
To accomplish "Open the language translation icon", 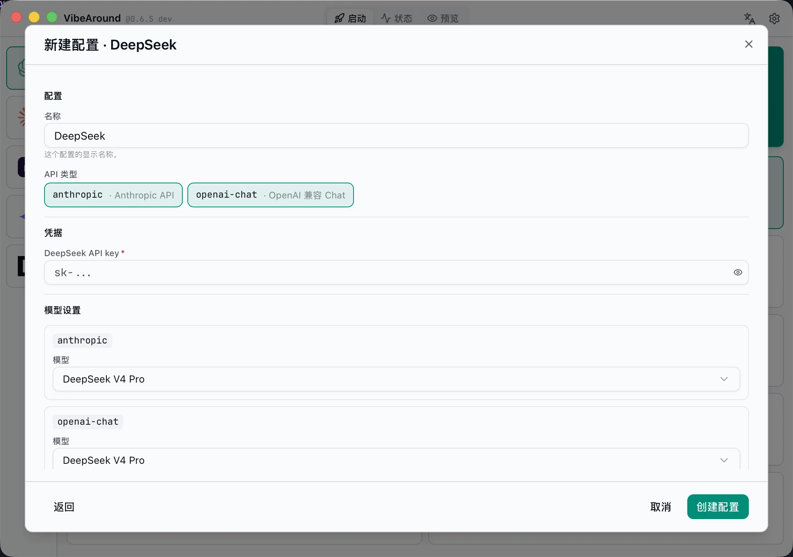I will tap(749, 18).
